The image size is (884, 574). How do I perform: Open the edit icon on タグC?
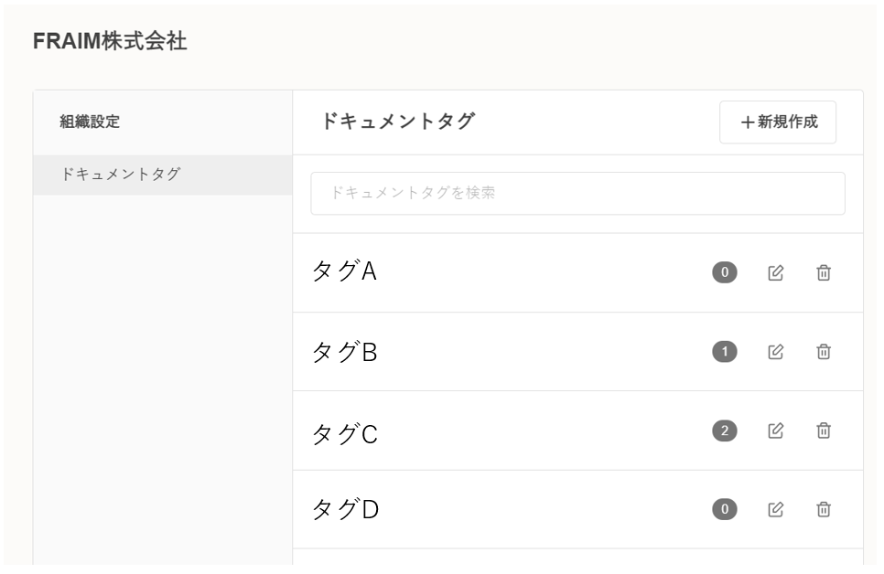click(x=775, y=430)
